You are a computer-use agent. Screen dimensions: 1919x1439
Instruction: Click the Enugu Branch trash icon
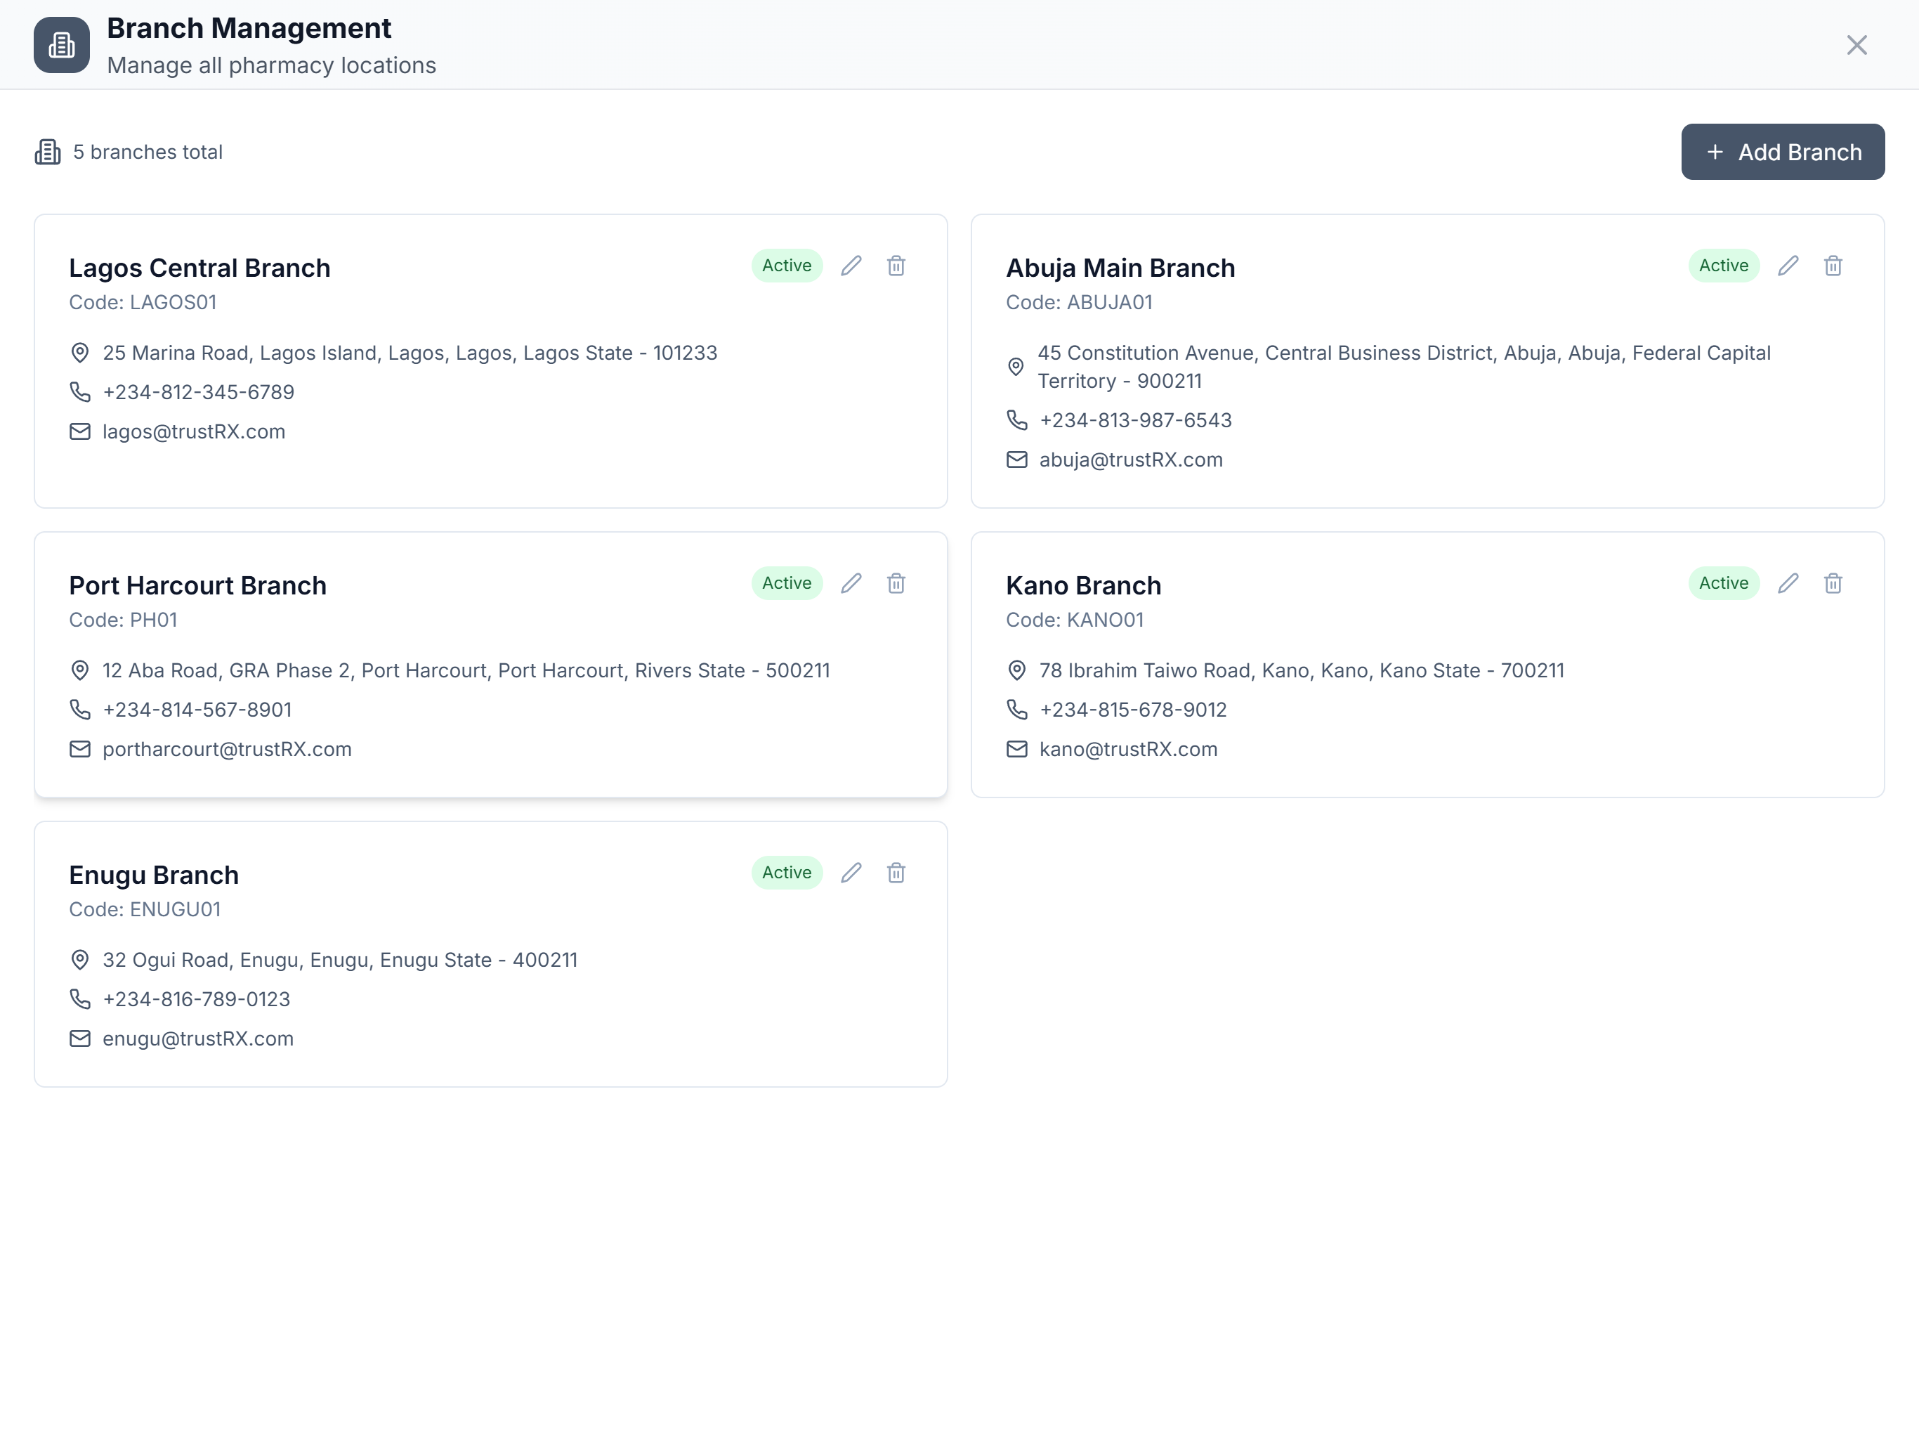click(896, 872)
